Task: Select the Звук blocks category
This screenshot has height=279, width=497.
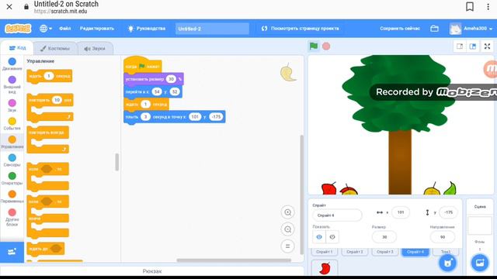Action: (x=12, y=105)
